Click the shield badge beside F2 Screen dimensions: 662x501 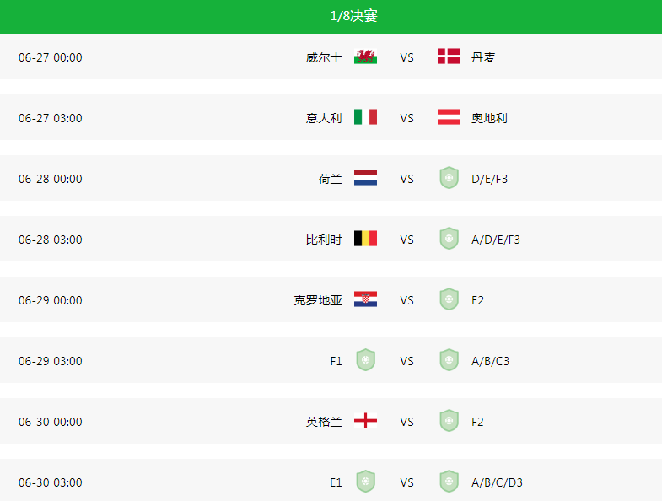449,422
